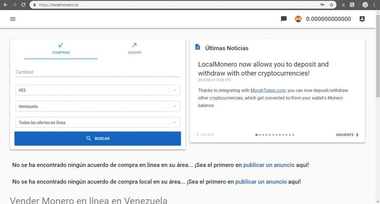Click the browser address bar URL
This screenshot has width=380, height=204.
coord(58,5)
